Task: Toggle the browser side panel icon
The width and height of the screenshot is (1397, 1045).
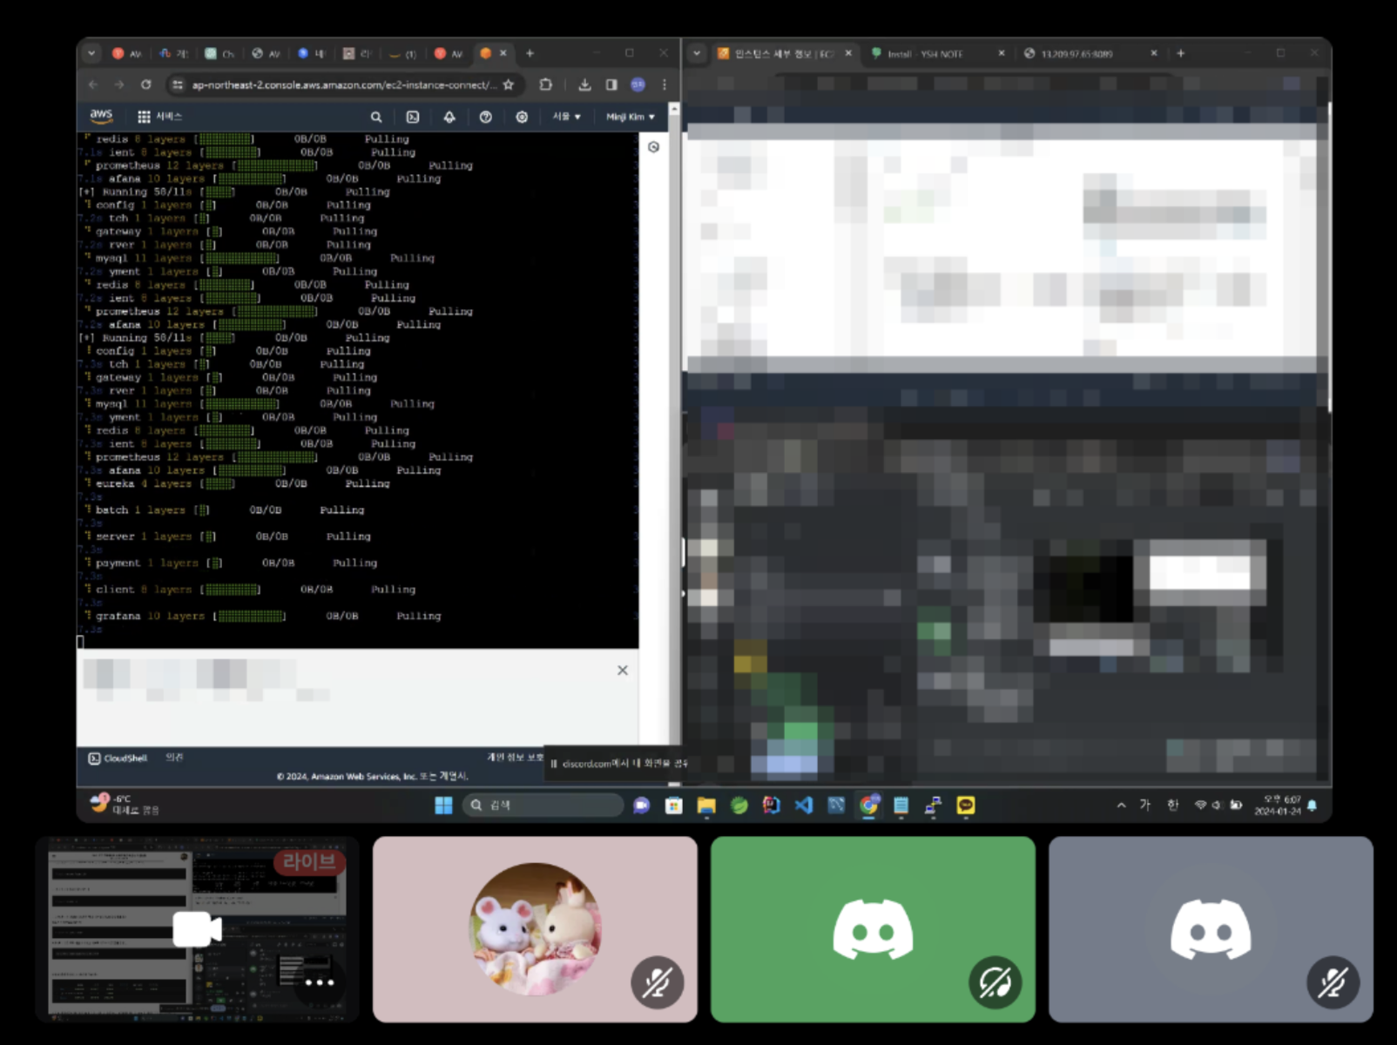Action: coord(611,84)
